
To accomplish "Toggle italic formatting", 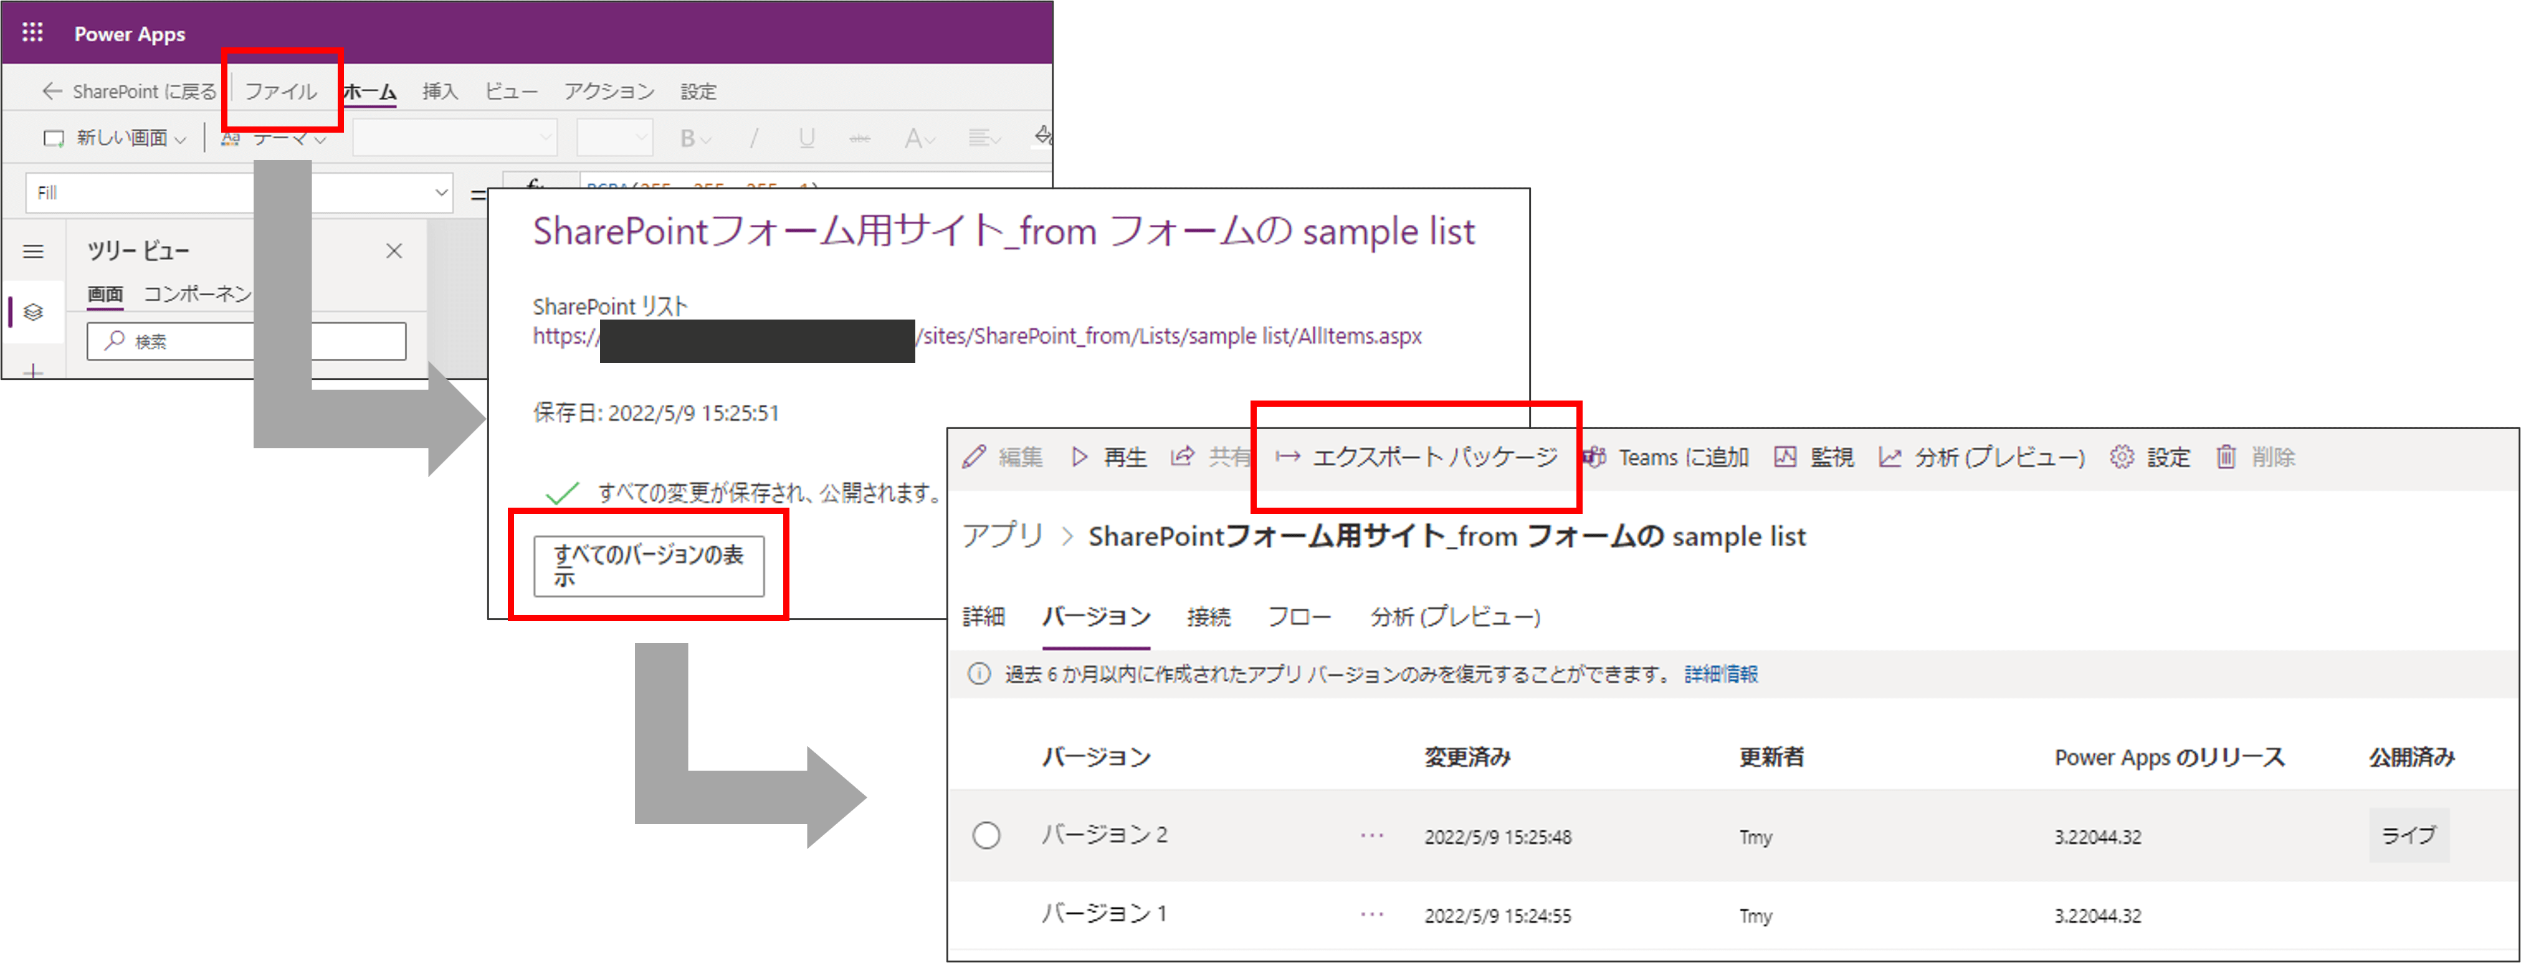I will (x=753, y=138).
